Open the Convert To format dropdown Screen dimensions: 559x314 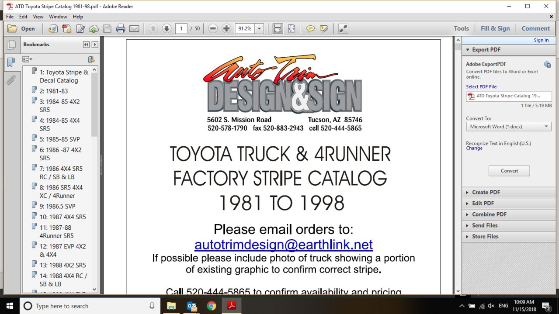click(509, 127)
